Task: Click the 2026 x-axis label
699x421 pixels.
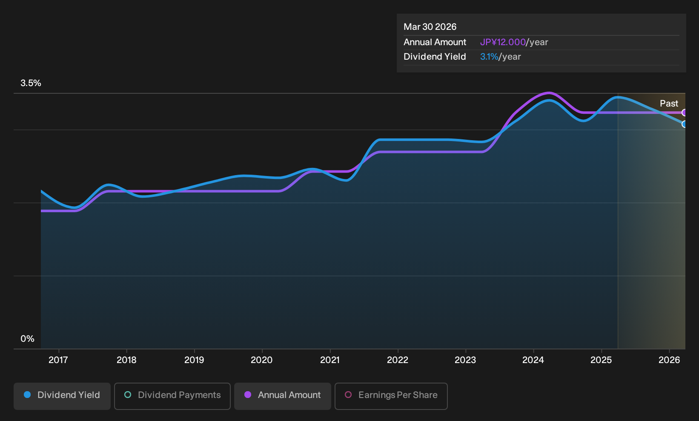Action: pyautogui.click(x=669, y=360)
